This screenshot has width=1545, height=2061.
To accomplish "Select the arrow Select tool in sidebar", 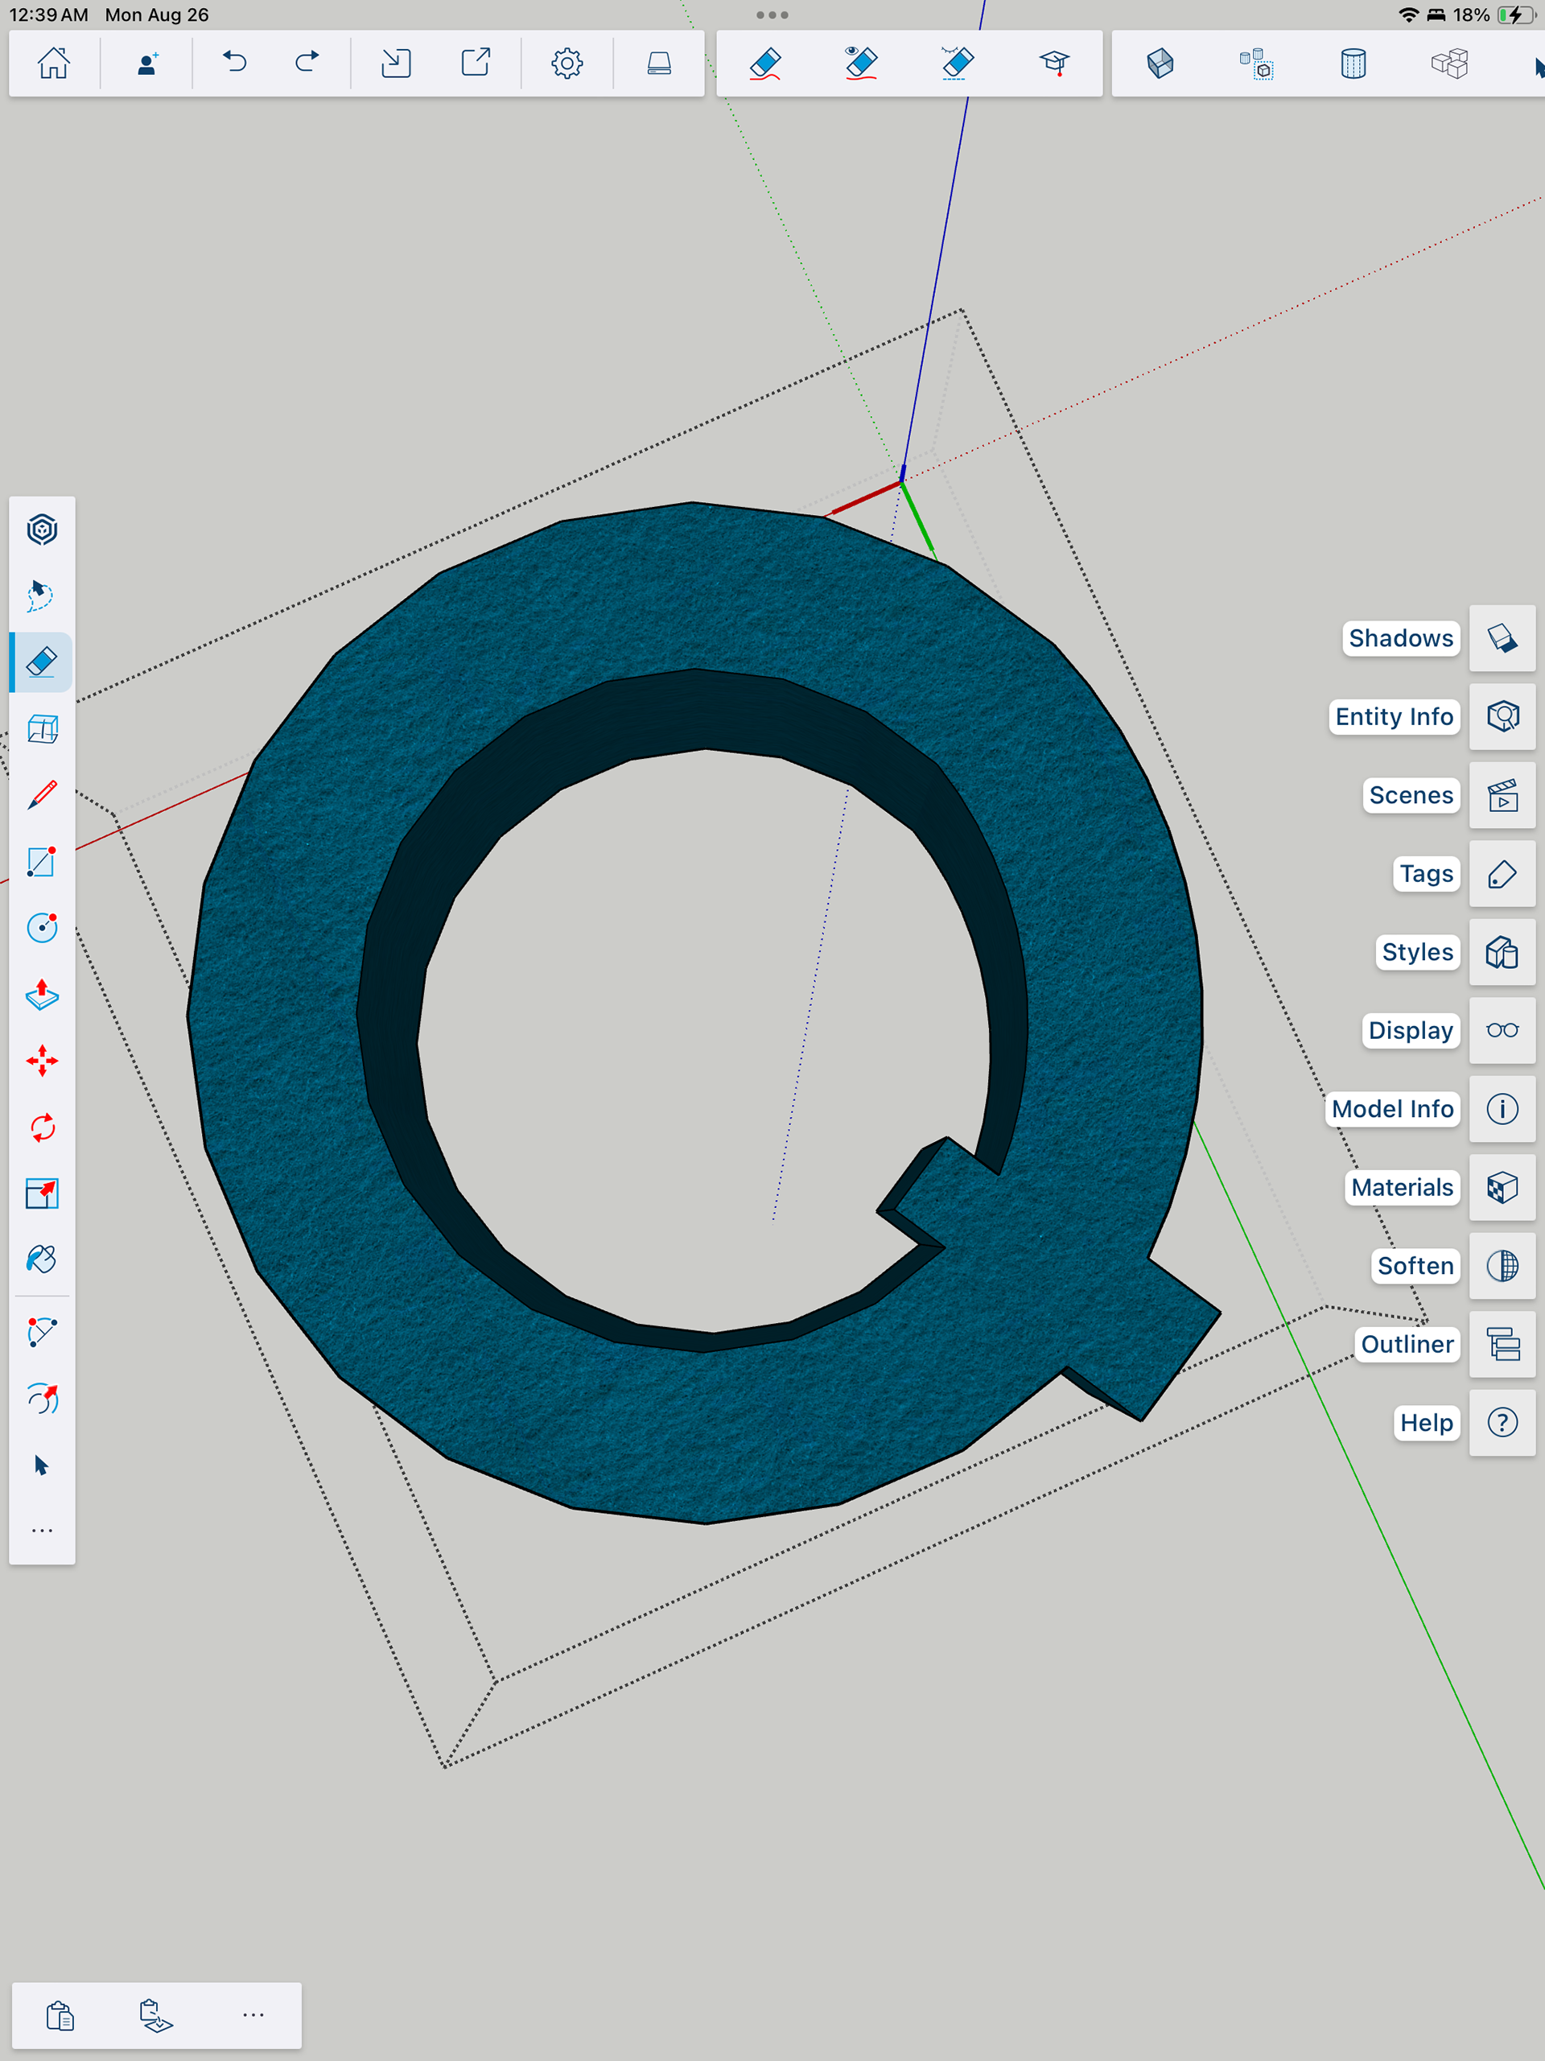I will click(41, 1465).
